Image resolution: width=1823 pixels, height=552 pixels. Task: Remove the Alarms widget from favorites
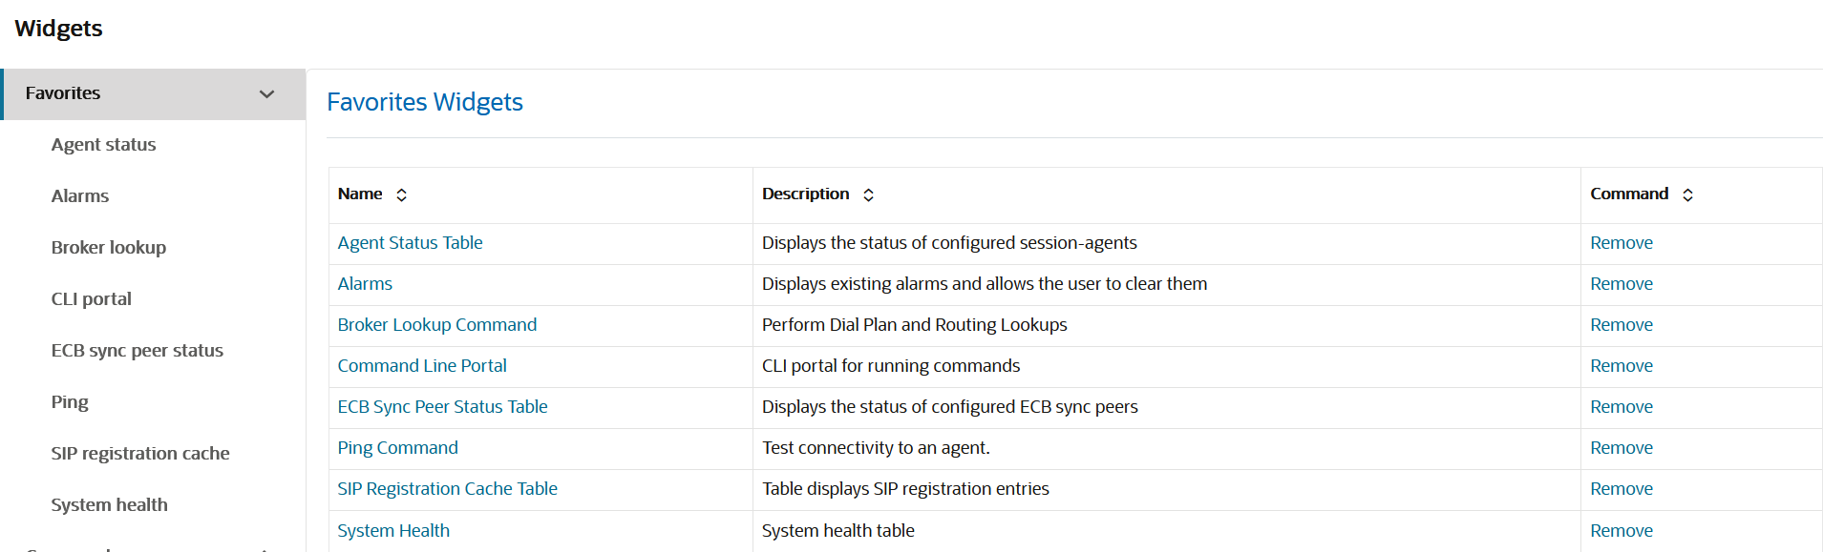1621,283
